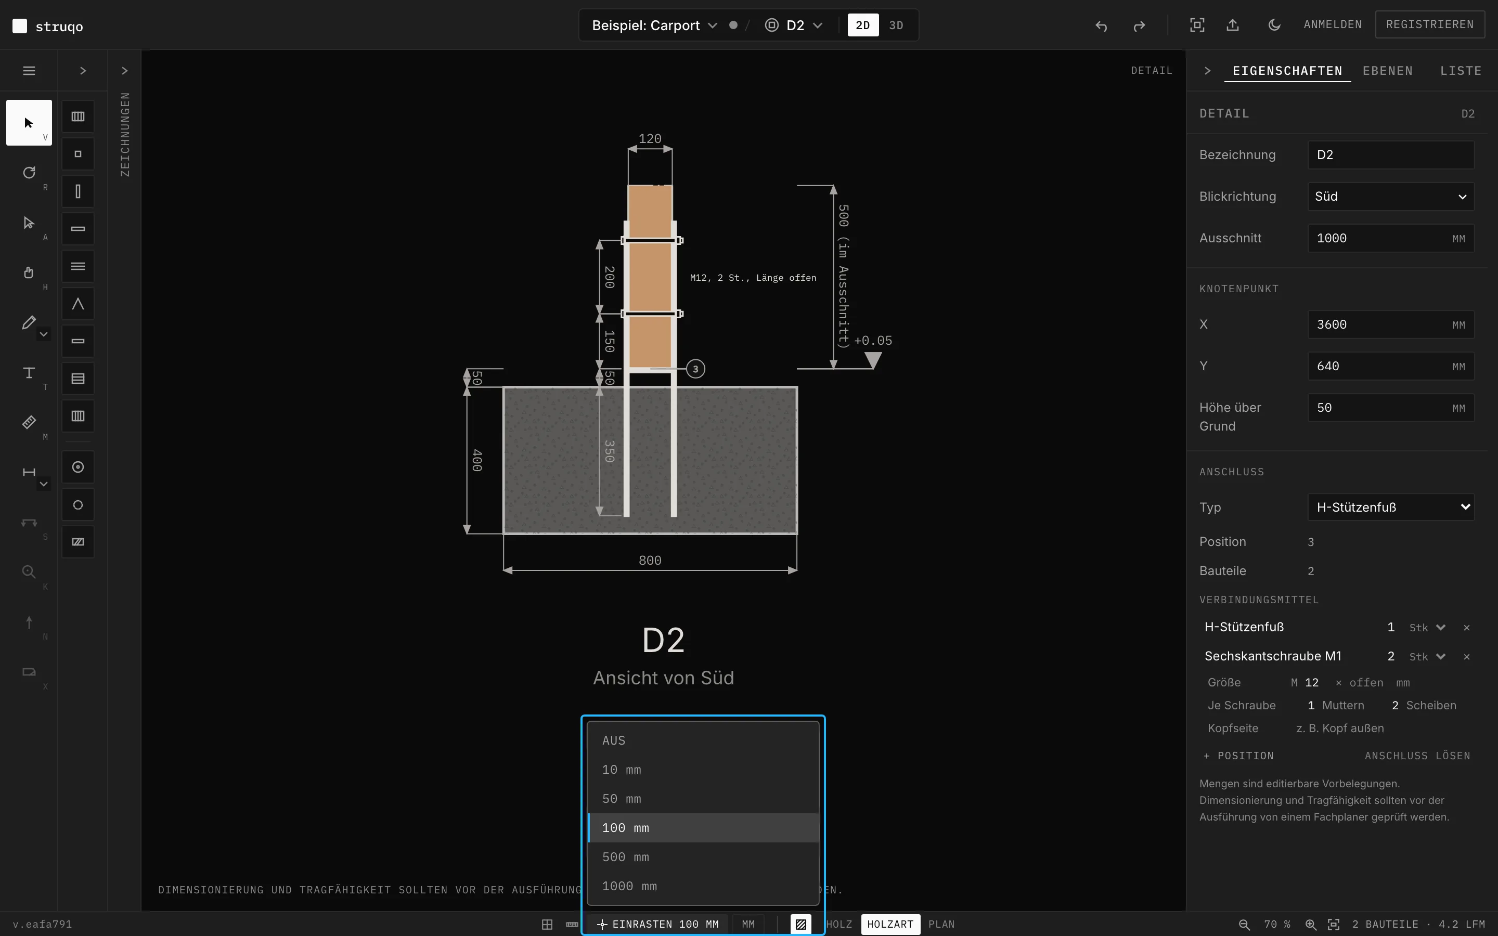The height and width of the screenshot is (936, 1498).
Task: Click the redo arrow
Action: [1139, 25]
